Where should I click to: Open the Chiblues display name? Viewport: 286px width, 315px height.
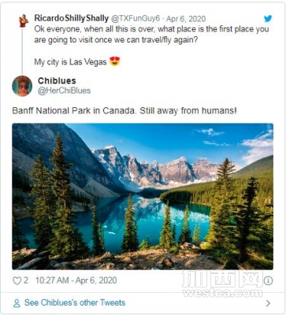coord(57,80)
